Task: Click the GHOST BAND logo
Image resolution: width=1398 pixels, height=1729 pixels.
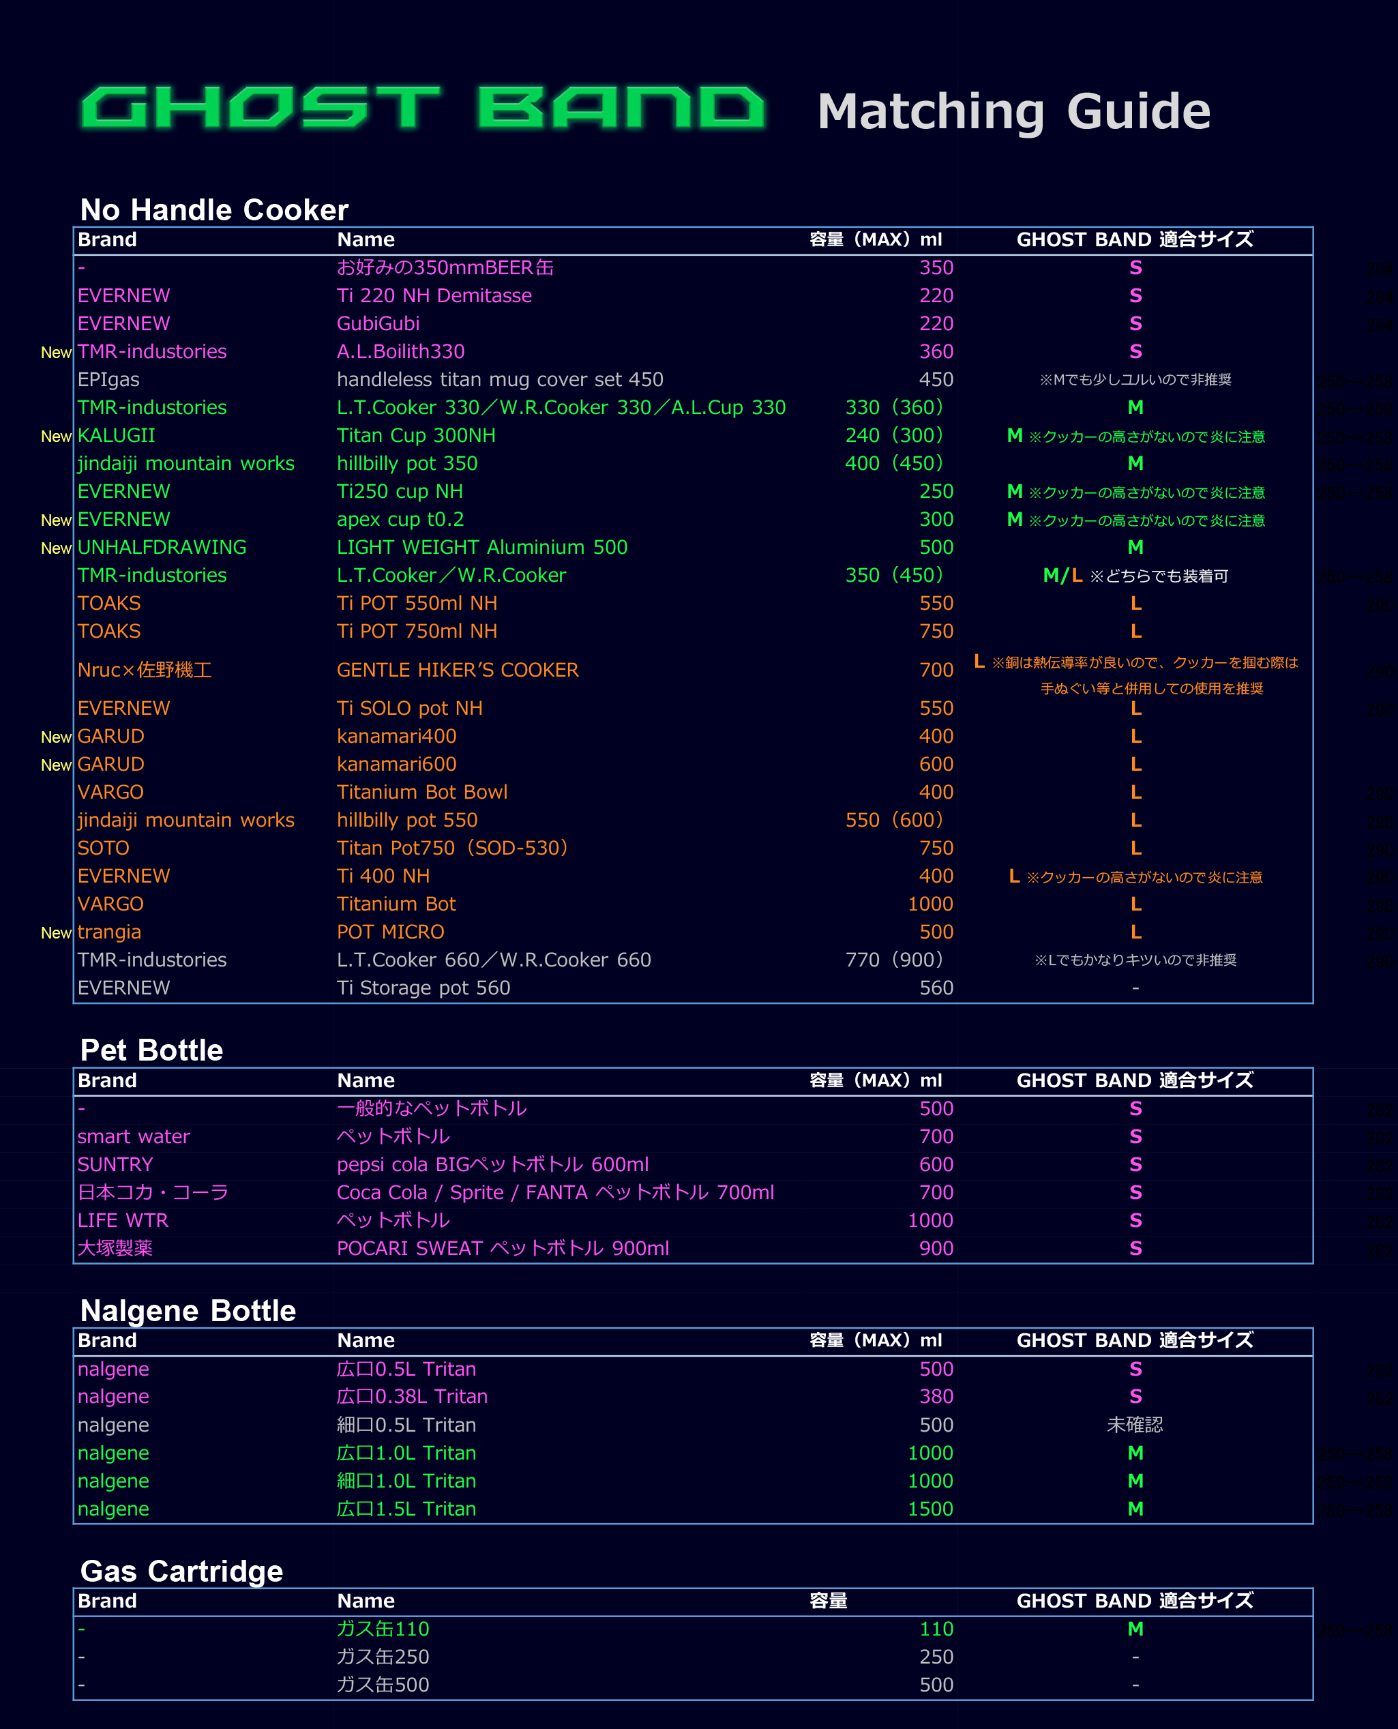Action: 422,108
